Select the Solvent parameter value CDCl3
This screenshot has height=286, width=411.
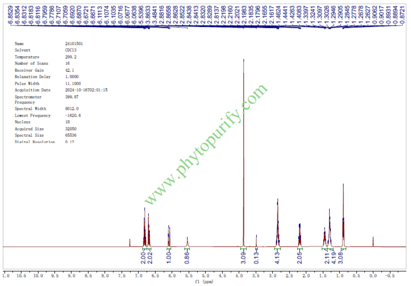[x=70, y=50]
